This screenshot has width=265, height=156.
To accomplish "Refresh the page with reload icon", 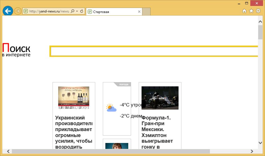I will (x=82, y=11).
